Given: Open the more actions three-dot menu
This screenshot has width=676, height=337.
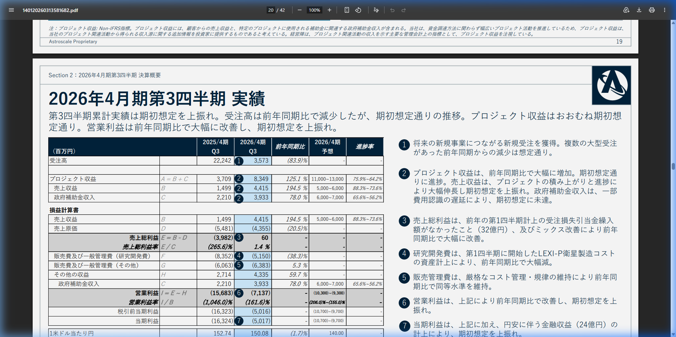Looking at the screenshot, I should click(665, 10).
